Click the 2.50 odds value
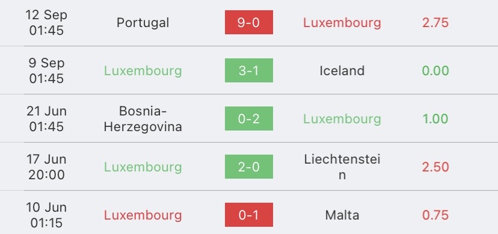 click(x=435, y=167)
